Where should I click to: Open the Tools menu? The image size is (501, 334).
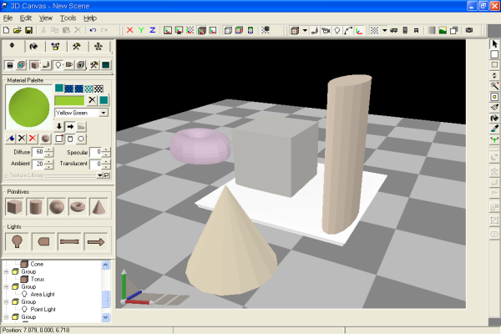[68, 18]
